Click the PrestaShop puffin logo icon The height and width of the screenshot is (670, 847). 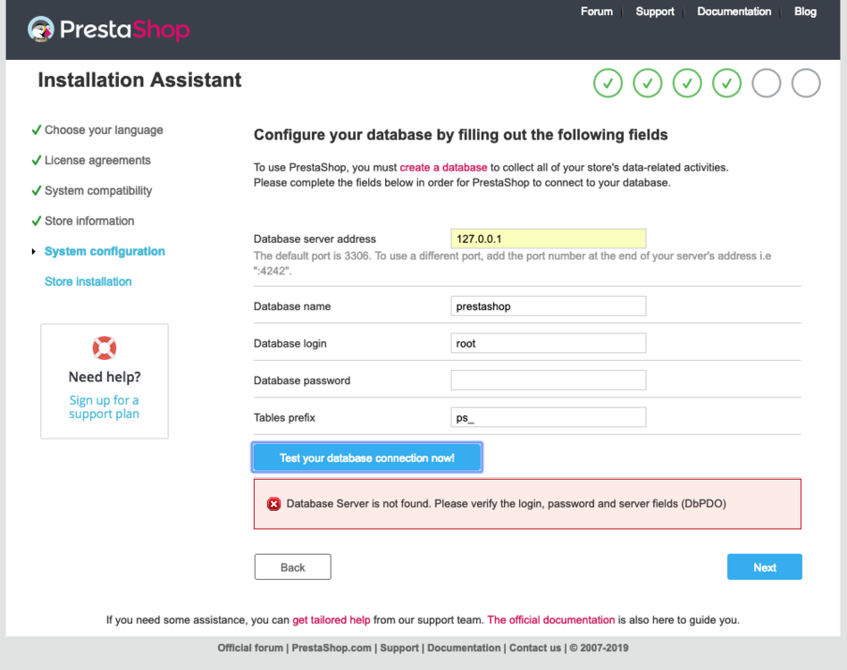(x=41, y=29)
